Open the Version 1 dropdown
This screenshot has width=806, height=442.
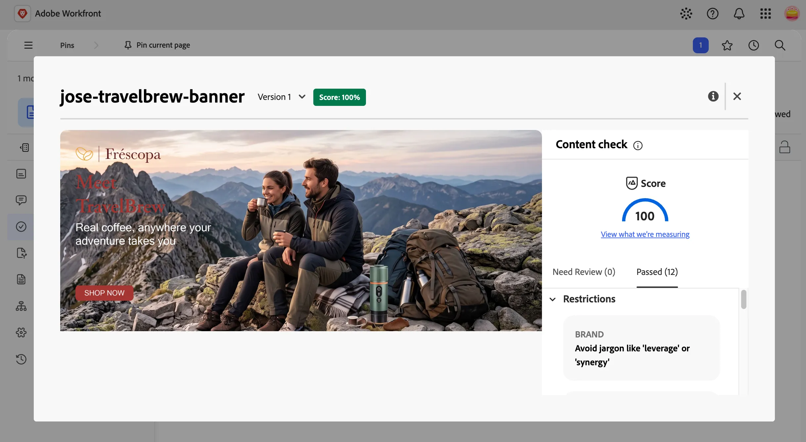click(281, 97)
